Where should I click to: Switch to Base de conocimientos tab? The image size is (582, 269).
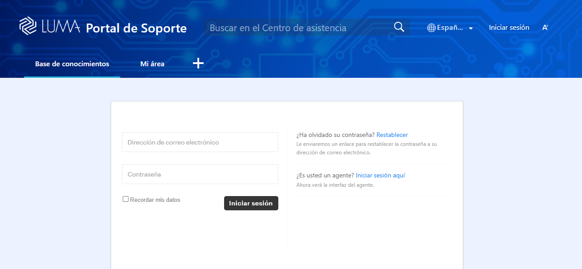pos(72,64)
